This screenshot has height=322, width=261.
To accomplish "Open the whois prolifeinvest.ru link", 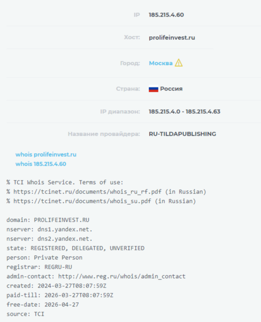I will (46, 155).
